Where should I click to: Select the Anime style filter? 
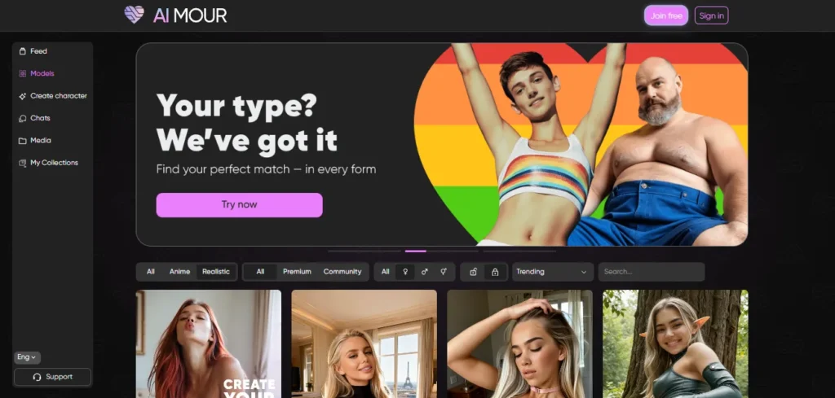(x=179, y=272)
